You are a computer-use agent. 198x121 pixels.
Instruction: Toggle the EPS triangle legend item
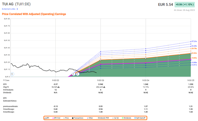click(x=47, y=118)
